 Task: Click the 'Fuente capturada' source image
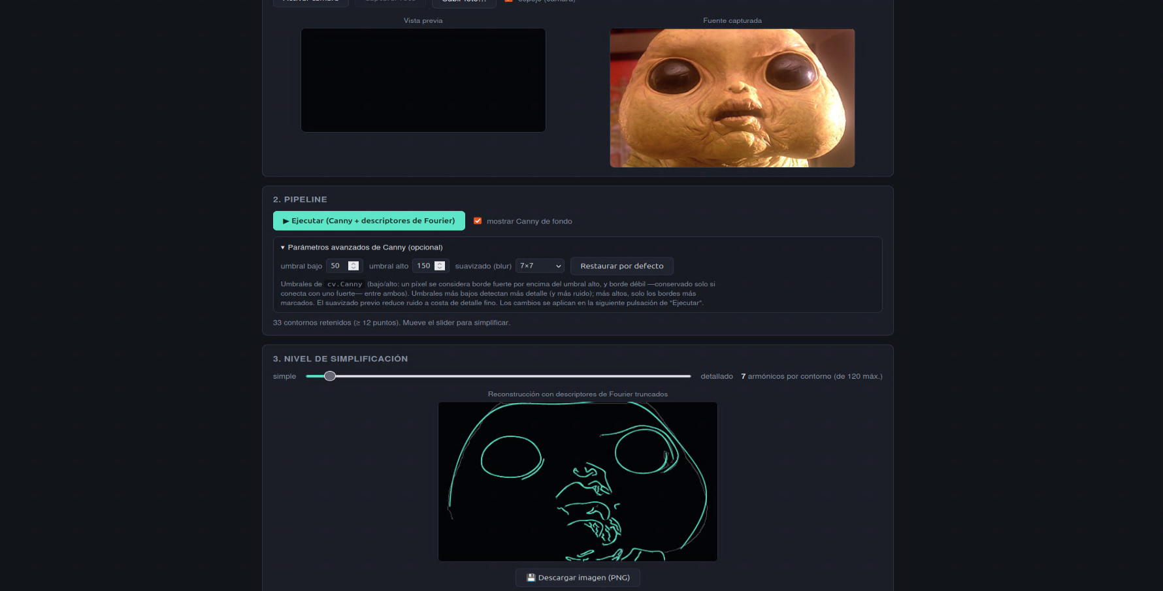[732, 98]
